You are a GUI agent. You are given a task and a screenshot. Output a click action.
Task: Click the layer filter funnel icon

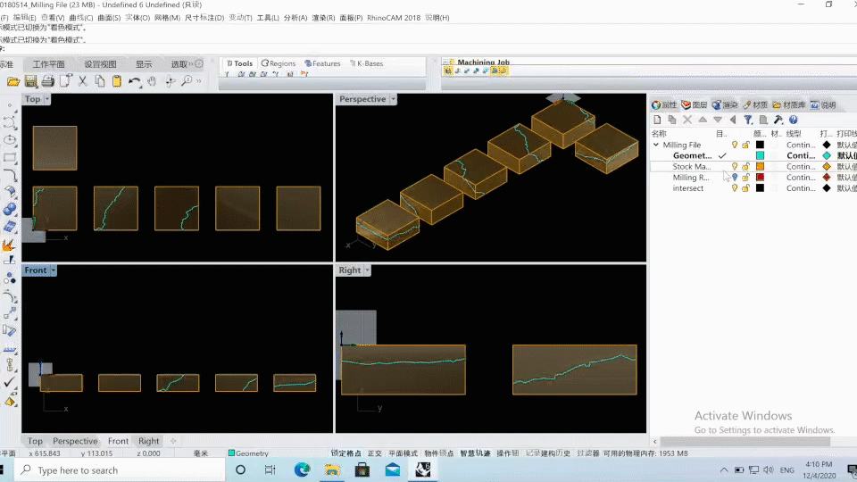(748, 120)
